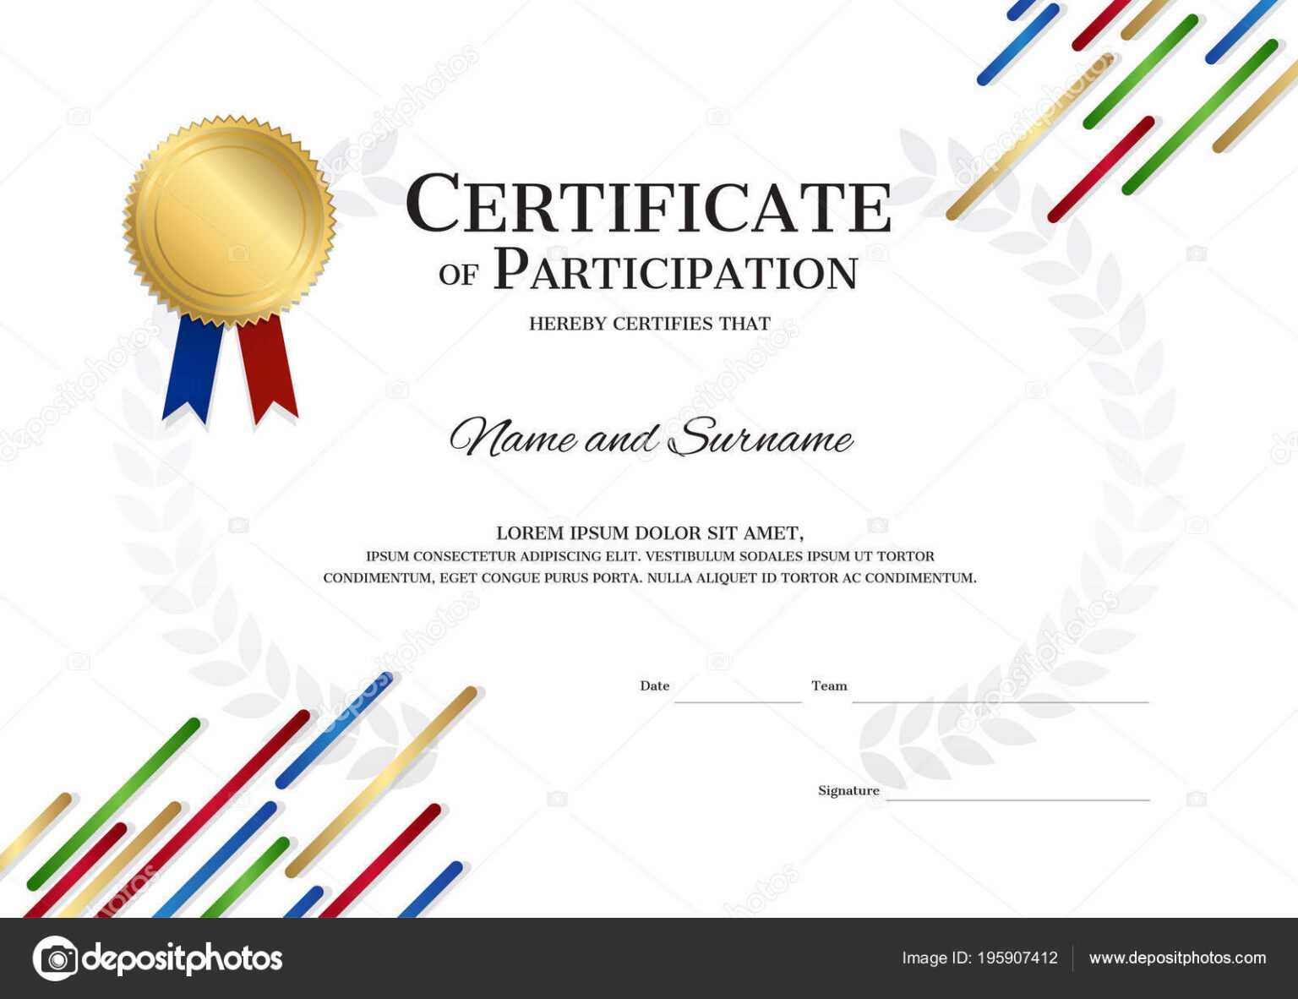Image resolution: width=1298 pixels, height=999 pixels.
Task: Click the 'Lorem ipsum dolor sit amet' heading
Action: click(649, 533)
